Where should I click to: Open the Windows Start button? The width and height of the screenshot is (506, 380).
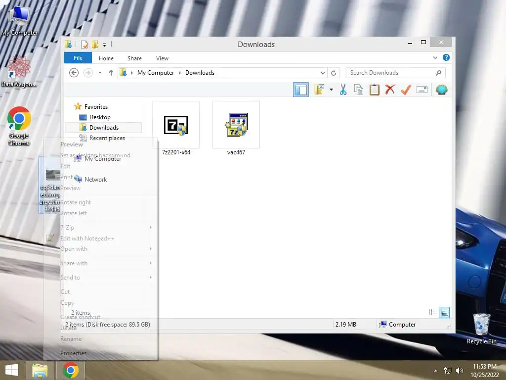(x=12, y=370)
